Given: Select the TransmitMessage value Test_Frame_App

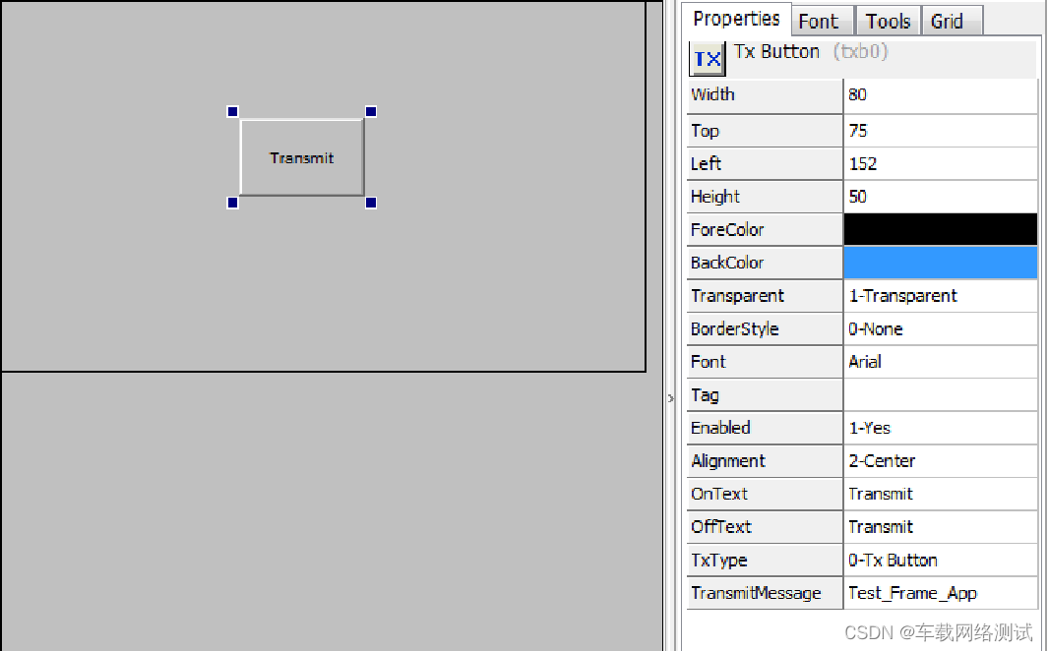Looking at the screenshot, I should pyautogui.click(x=940, y=593).
